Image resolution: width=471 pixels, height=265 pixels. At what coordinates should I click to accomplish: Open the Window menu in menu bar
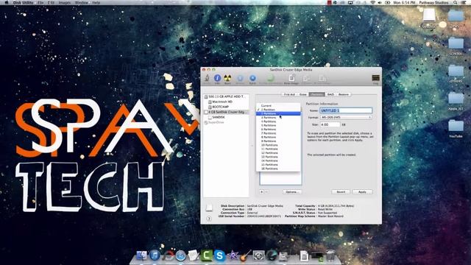(x=82, y=2)
